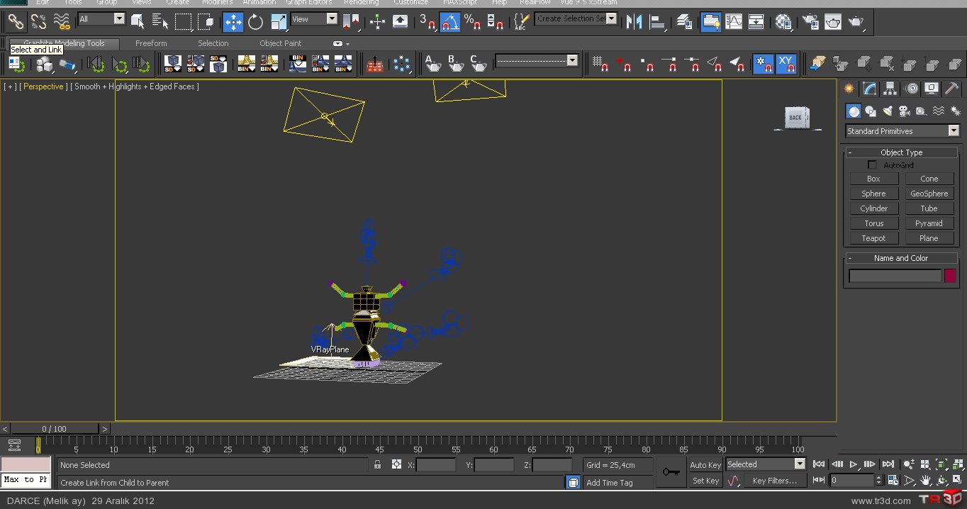This screenshot has height=509, width=967.
Task: Collapse the Object Type rollout
Action: (901, 152)
